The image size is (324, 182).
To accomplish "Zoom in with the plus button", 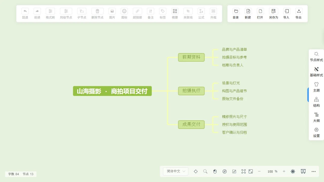I will (x=284, y=171).
